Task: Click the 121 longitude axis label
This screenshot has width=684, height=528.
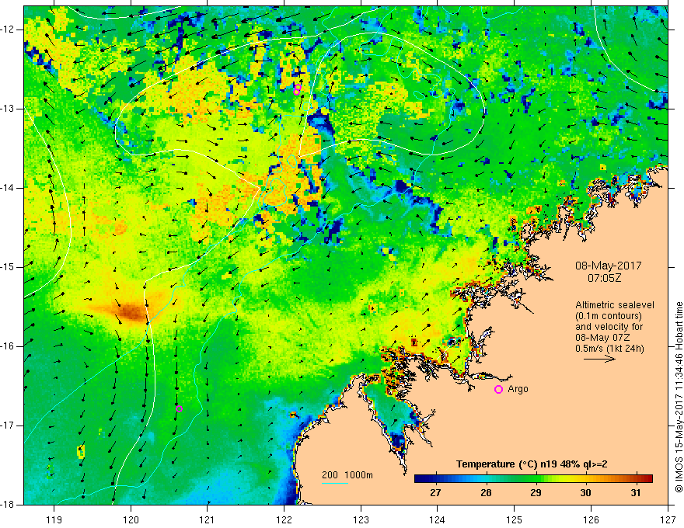Action: (208, 519)
